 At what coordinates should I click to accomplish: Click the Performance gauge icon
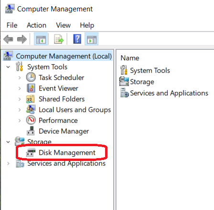tap(31, 120)
